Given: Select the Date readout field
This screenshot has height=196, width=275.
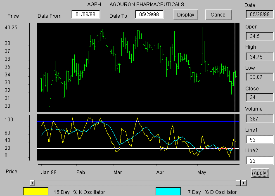Looking at the screenshot, I should [x=259, y=14].
